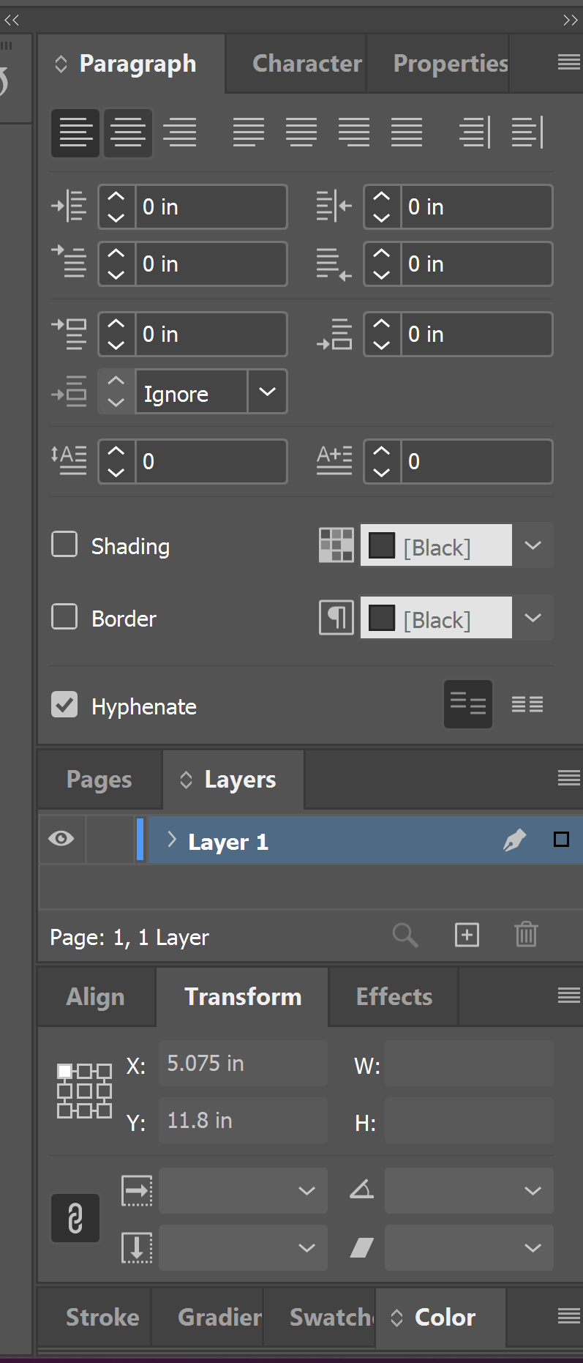
Task: Click the Y position field
Action: [x=243, y=1120]
